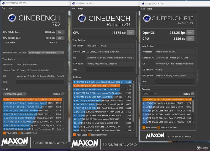The height and width of the screenshot is (151, 210).
Task: Start the CPU (Single Core) test in R23
Action: click(x=60, y=38)
